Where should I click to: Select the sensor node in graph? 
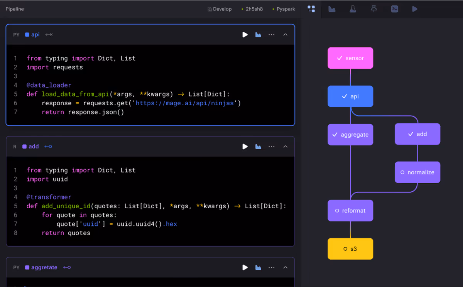pos(350,58)
